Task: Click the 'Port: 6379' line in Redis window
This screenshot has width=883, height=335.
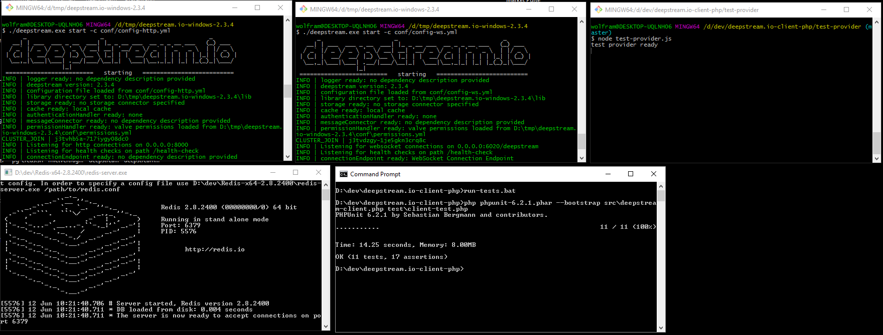Action: (x=181, y=225)
